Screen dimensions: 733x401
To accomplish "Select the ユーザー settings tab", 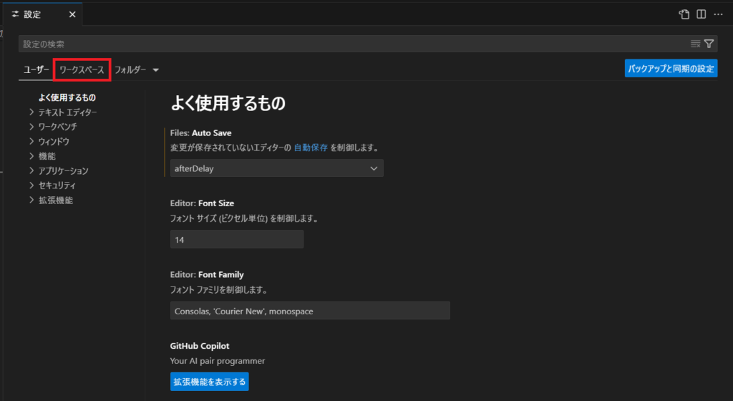I will [x=37, y=70].
